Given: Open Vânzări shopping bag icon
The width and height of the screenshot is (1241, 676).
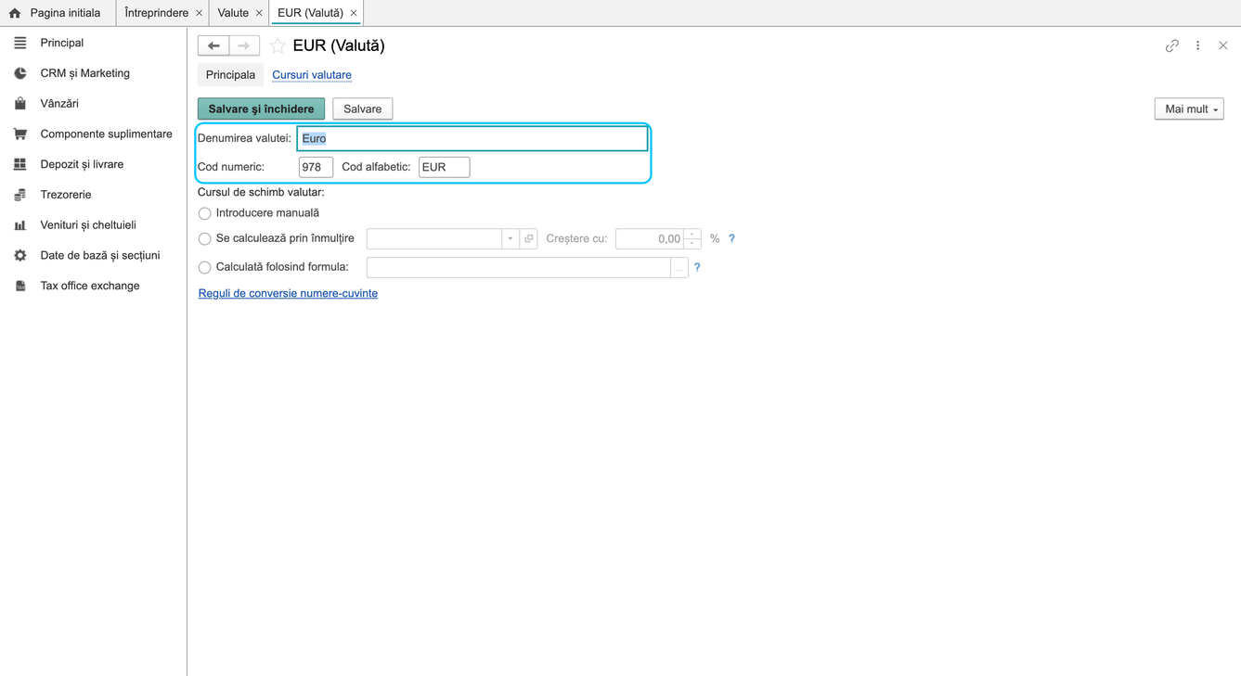Looking at the screenshot, I should tap(19, 104).
